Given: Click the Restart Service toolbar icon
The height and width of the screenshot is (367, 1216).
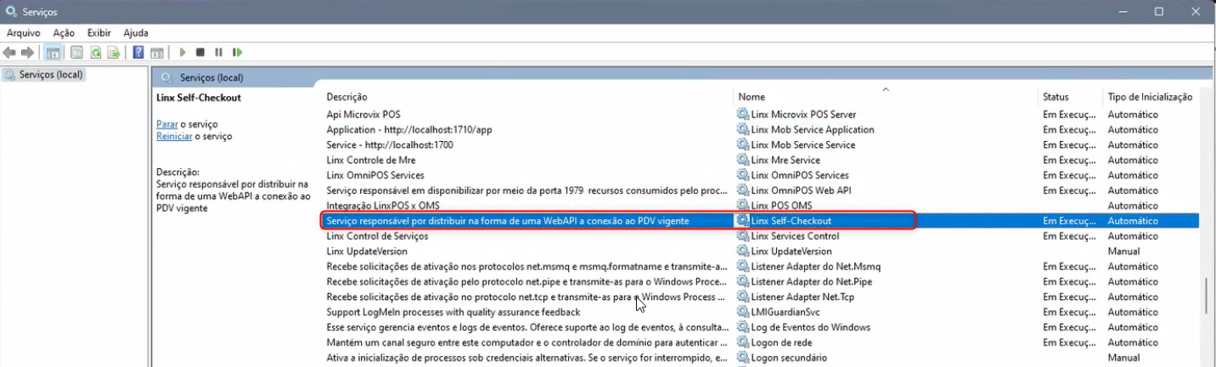Looking at the screenshot, I should pos(238,53).
